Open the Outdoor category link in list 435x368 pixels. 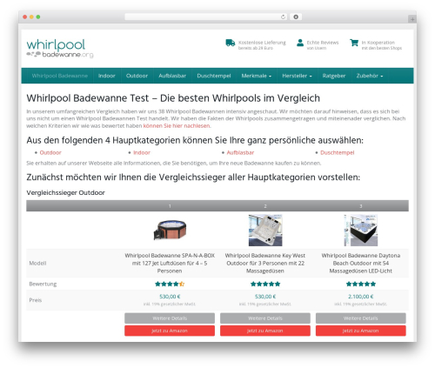50,152
